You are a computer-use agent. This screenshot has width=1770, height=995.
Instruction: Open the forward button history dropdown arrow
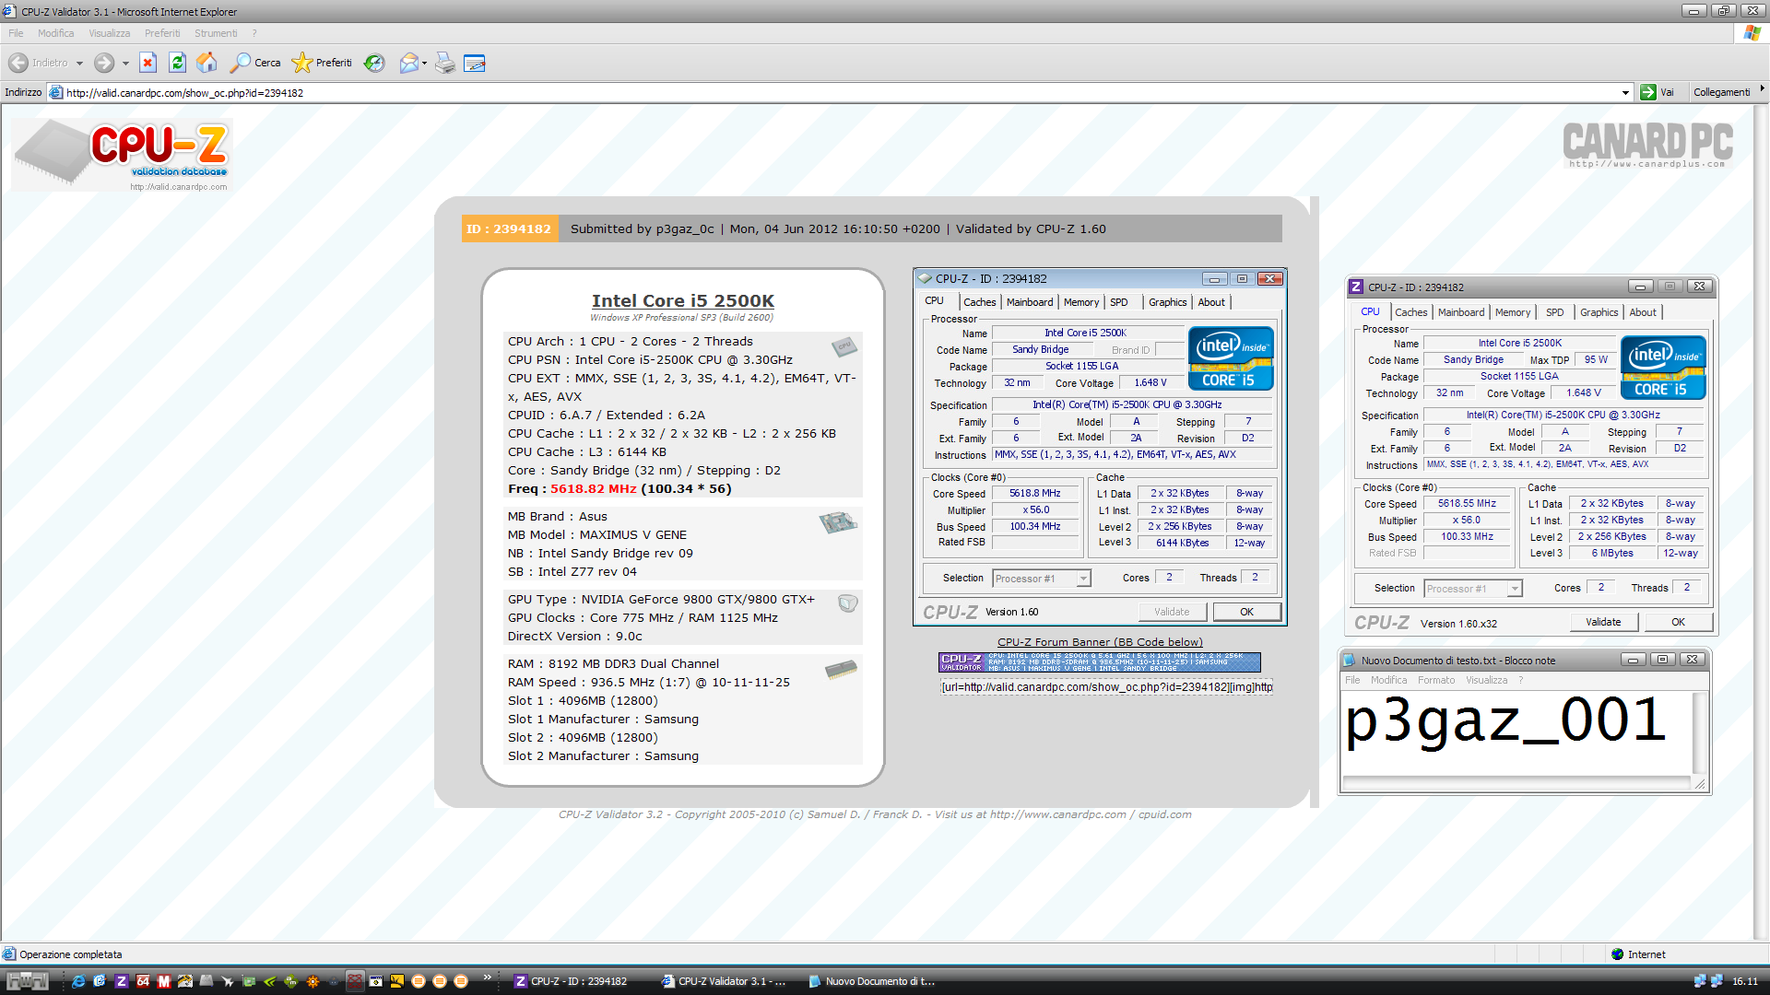pos(125,64)
